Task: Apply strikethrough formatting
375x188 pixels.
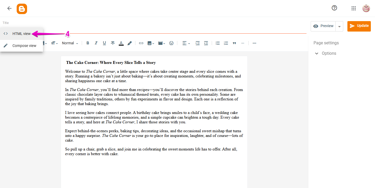Action: [113, 43]
